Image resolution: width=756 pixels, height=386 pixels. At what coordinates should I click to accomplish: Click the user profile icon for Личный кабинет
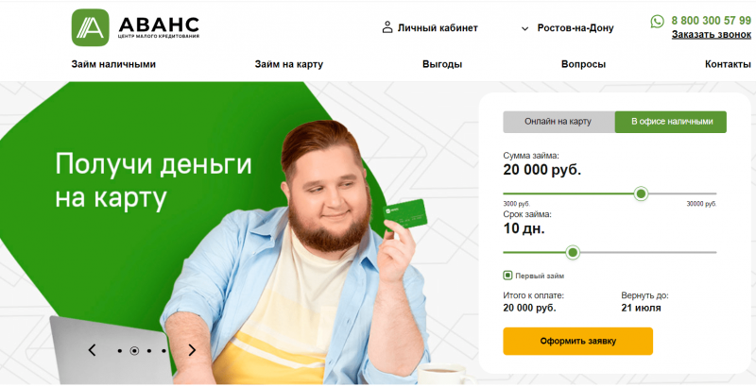click(387, 27)
